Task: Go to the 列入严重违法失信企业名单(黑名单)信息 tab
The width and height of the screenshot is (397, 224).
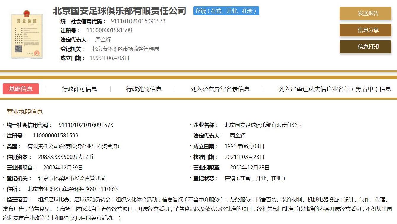Action: pyautogui.click(x=335, y=89)
